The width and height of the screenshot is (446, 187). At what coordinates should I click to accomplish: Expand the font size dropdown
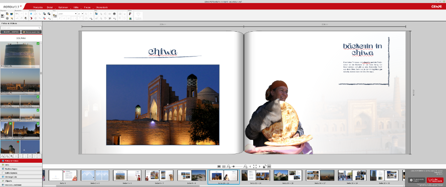(80, 14)
